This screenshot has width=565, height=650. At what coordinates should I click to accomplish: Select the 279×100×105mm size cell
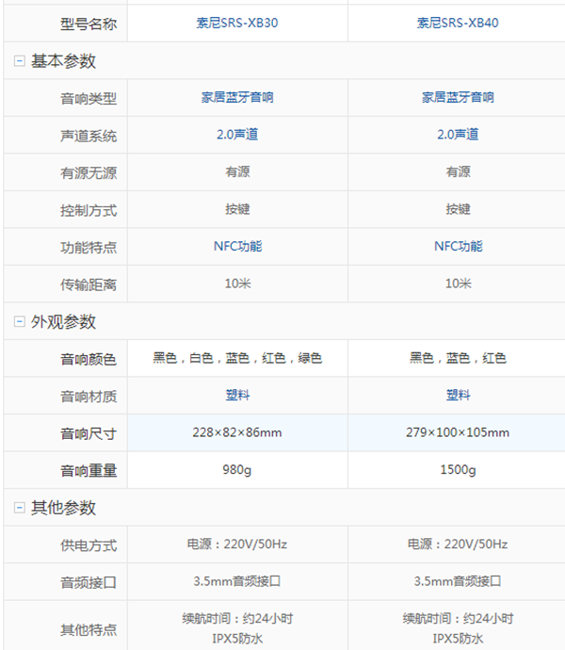457,432
